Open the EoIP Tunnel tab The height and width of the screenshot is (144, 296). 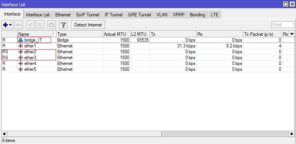(x=88, y=15)
